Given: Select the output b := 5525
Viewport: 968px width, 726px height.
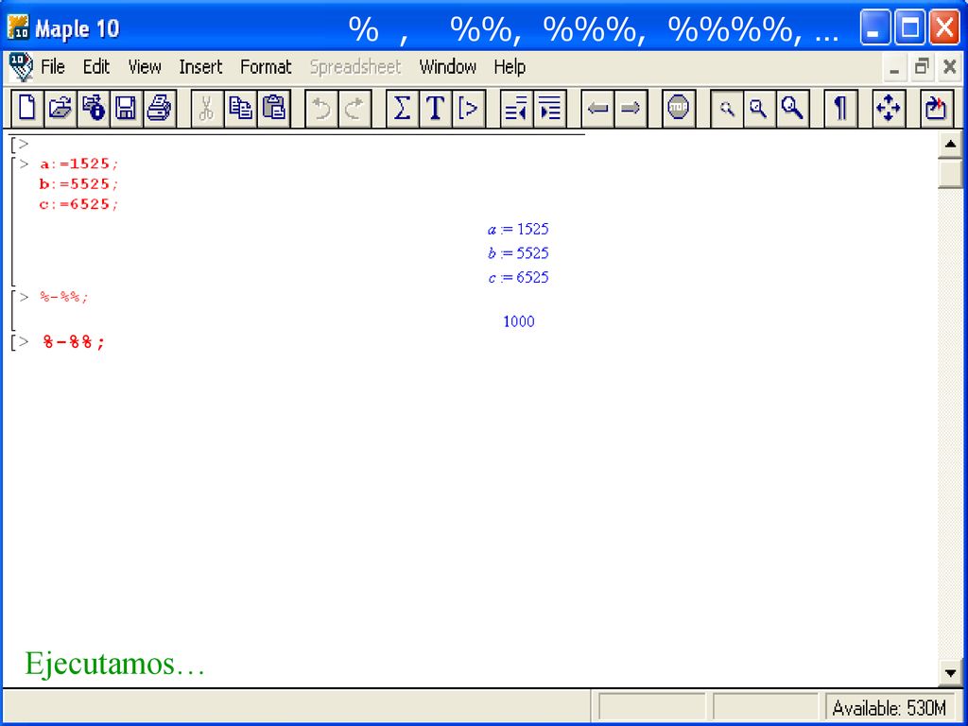Looking at the screenshot, I should click(518, 253).
